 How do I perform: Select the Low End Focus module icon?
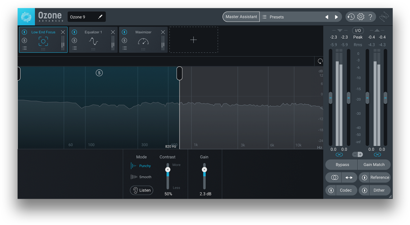[x=43, y=41]
